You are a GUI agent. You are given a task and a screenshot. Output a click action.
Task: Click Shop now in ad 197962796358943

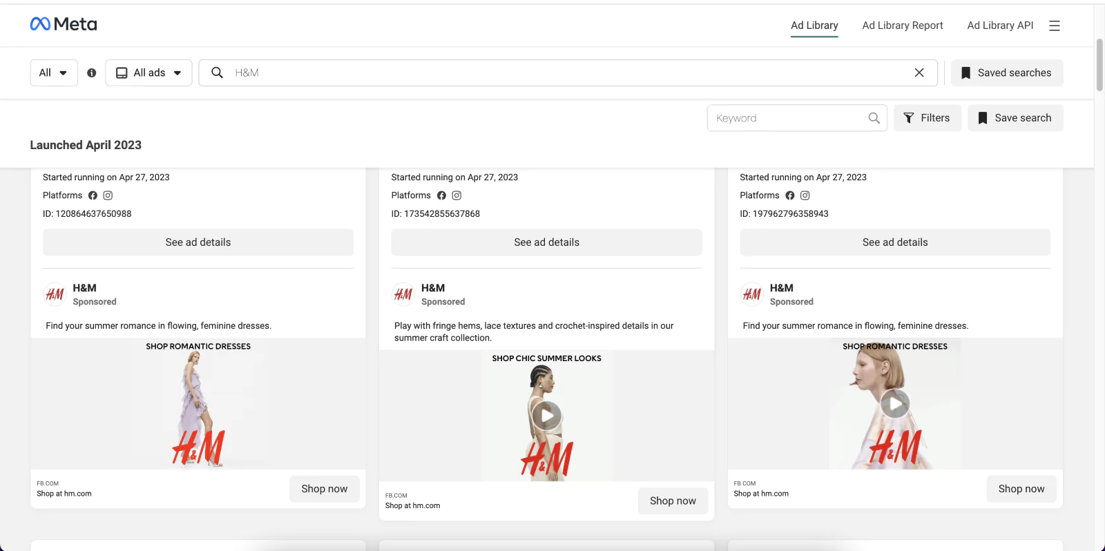pos(1021,489)
